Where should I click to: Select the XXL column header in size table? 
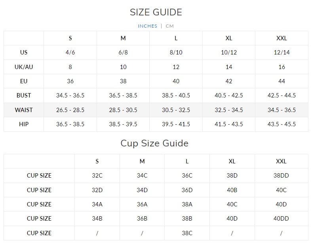[282, 38]
